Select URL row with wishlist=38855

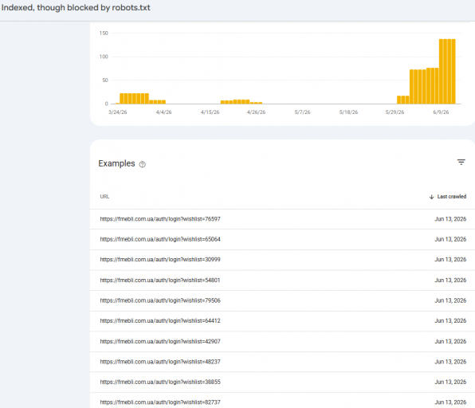(x=282, y=382)
